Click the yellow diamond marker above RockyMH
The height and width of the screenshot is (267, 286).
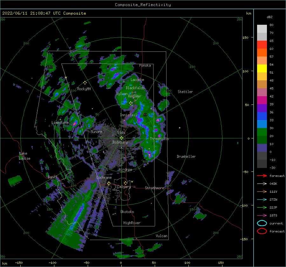pos(85,83)
